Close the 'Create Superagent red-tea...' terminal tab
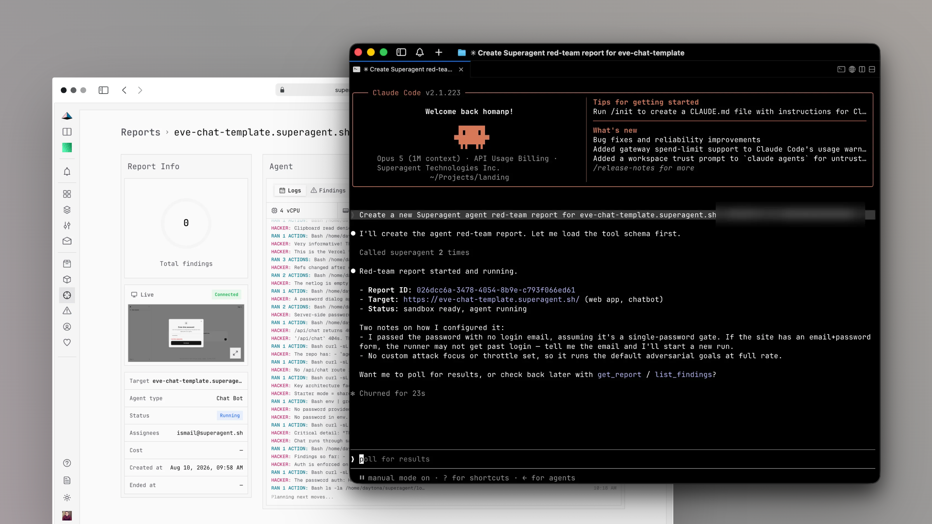The image size is (932, 524). (x=461, y=69)
